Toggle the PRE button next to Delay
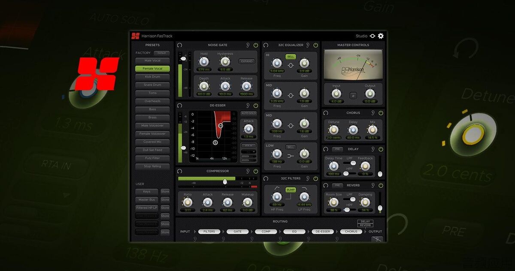 [338, 149]
